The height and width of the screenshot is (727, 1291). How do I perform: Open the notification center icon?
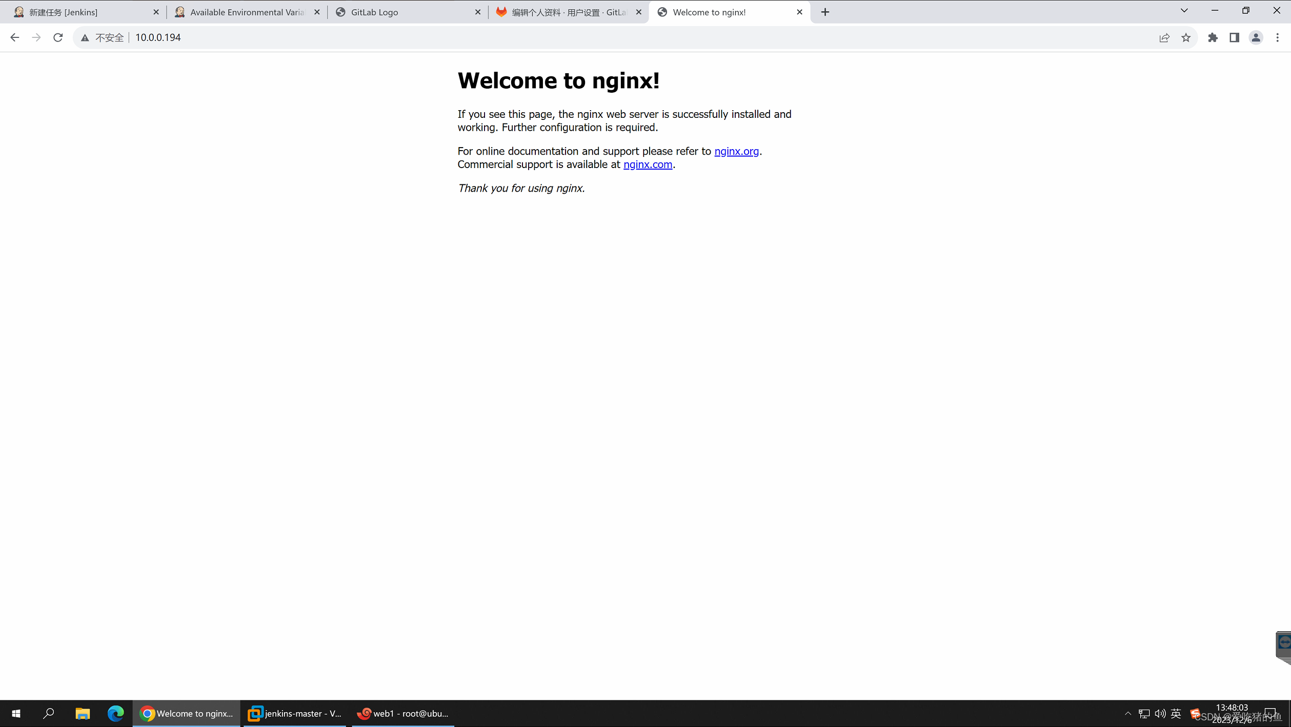(1271, 713)
